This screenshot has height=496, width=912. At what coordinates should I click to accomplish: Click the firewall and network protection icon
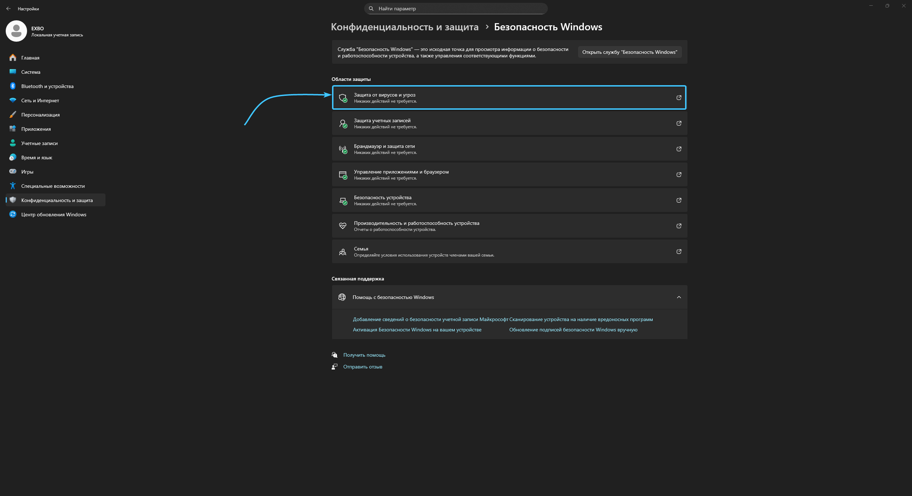click(x=343, y=149)
